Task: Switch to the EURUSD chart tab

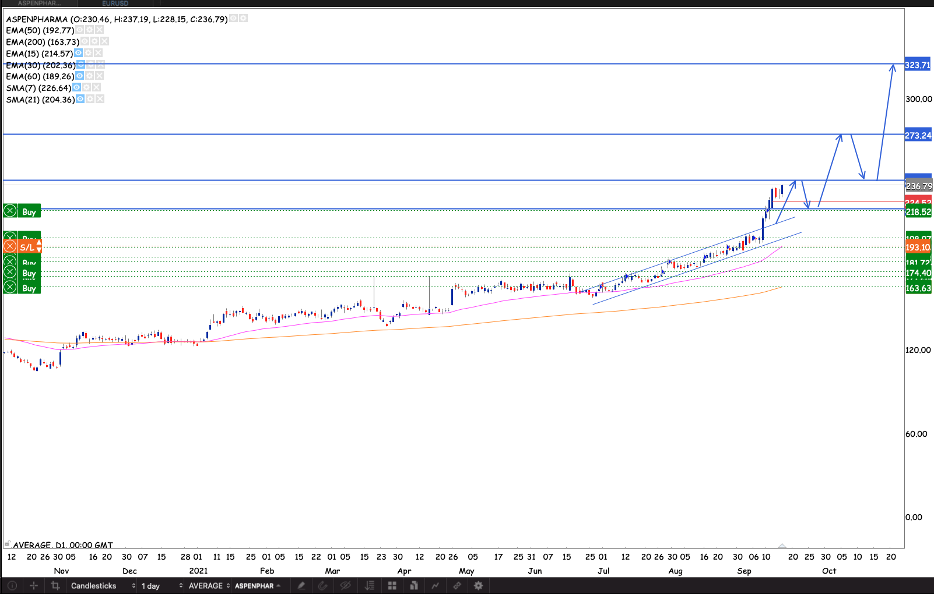Action: point(115,3)
